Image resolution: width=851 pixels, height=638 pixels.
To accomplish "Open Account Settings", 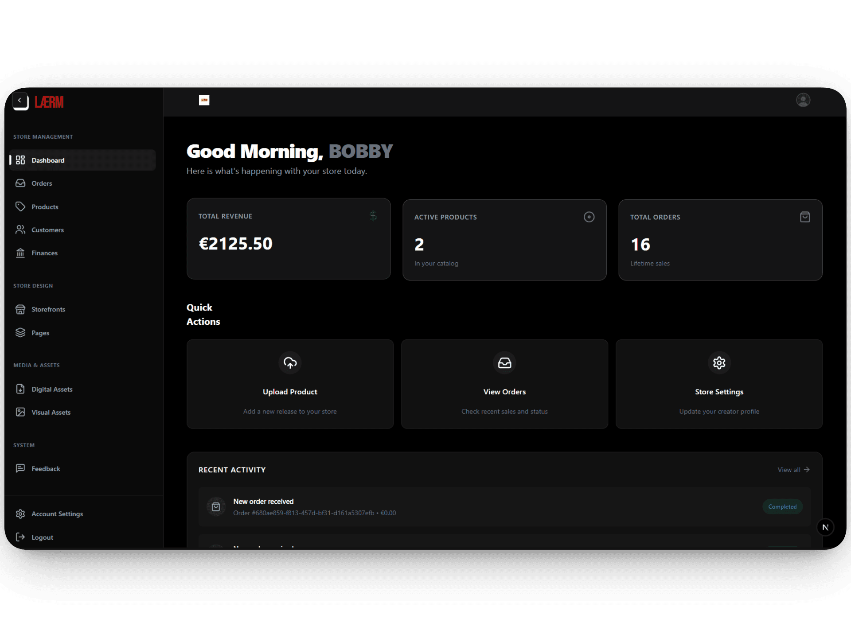I will tap(57, 514).
